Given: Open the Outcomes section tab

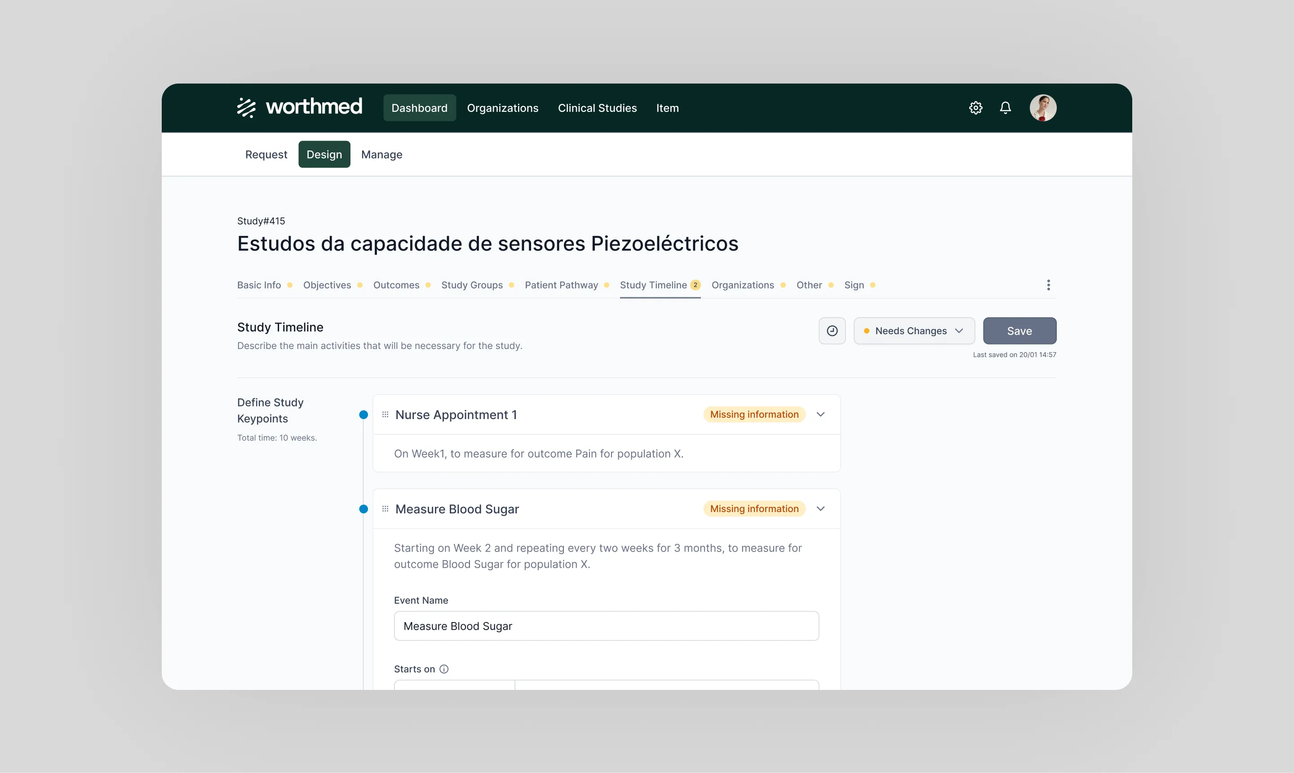Looking at the screenshot, I should 402,285.
